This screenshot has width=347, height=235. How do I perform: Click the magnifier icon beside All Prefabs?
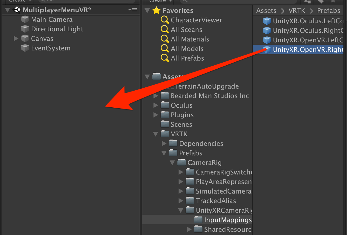point(165,58)
